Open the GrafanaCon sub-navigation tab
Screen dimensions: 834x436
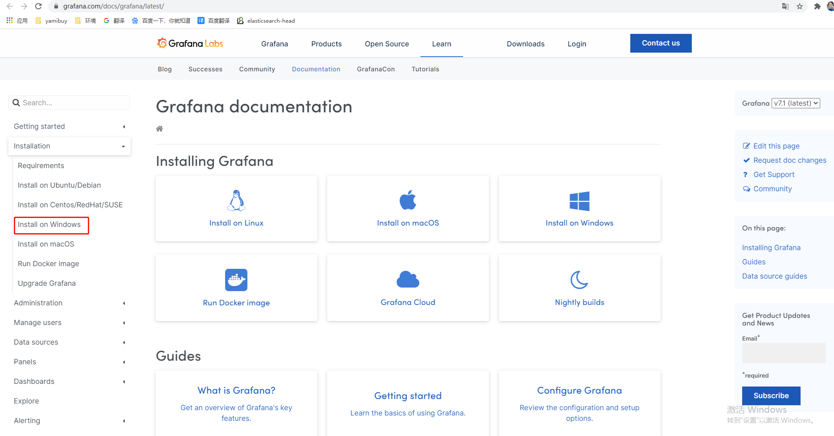376,69
